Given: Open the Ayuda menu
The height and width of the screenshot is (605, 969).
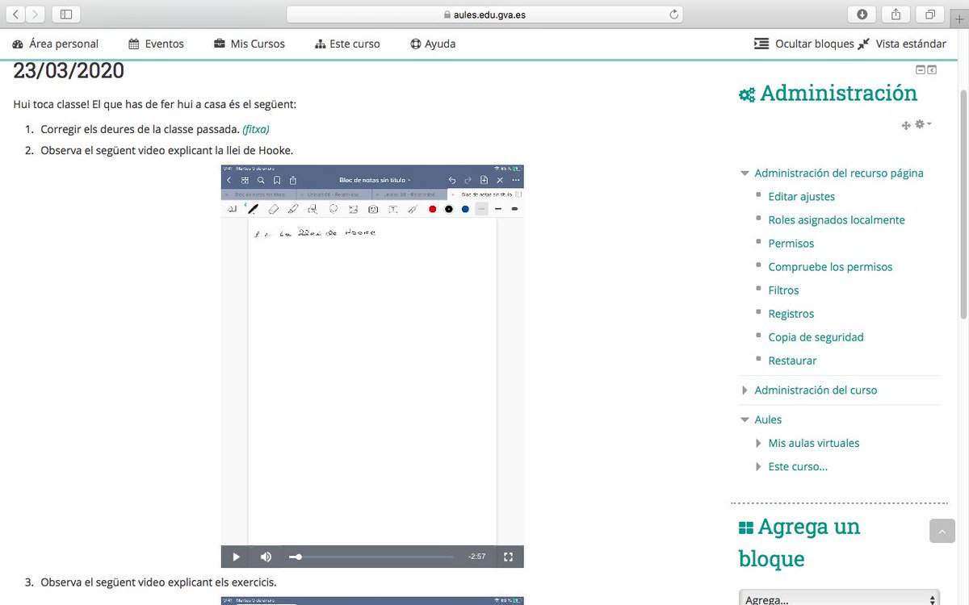Looking at the screenshot, I should click(433, 44).
